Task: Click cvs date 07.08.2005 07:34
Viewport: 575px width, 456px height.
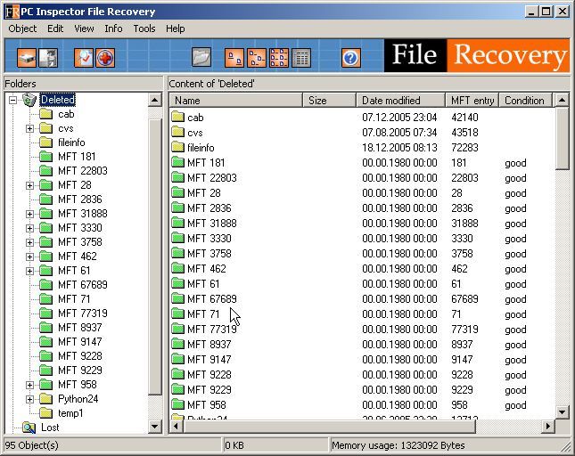Action: point(399,132)
